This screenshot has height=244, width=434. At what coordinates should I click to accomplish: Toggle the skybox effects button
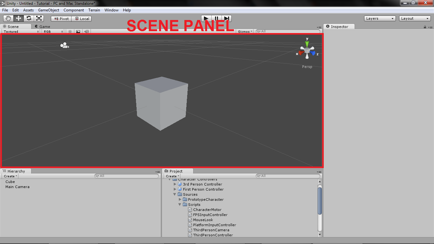pos(78,31)
